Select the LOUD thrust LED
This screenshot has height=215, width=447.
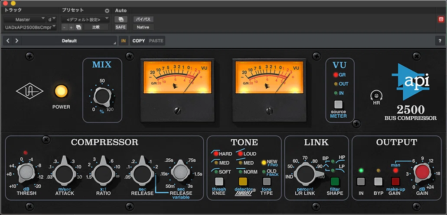coord(240,154)
